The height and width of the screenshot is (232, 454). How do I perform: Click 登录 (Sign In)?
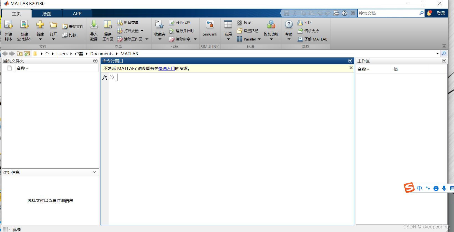point(441,13)
